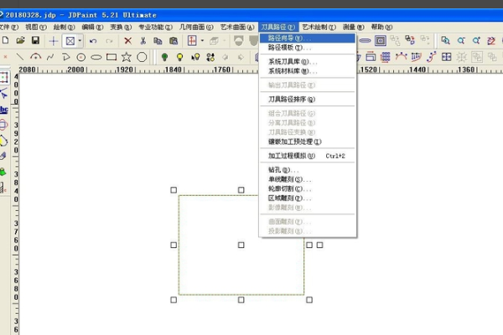Paste using the clipboard icon
503x335 pixels.
tap(174, 41)
